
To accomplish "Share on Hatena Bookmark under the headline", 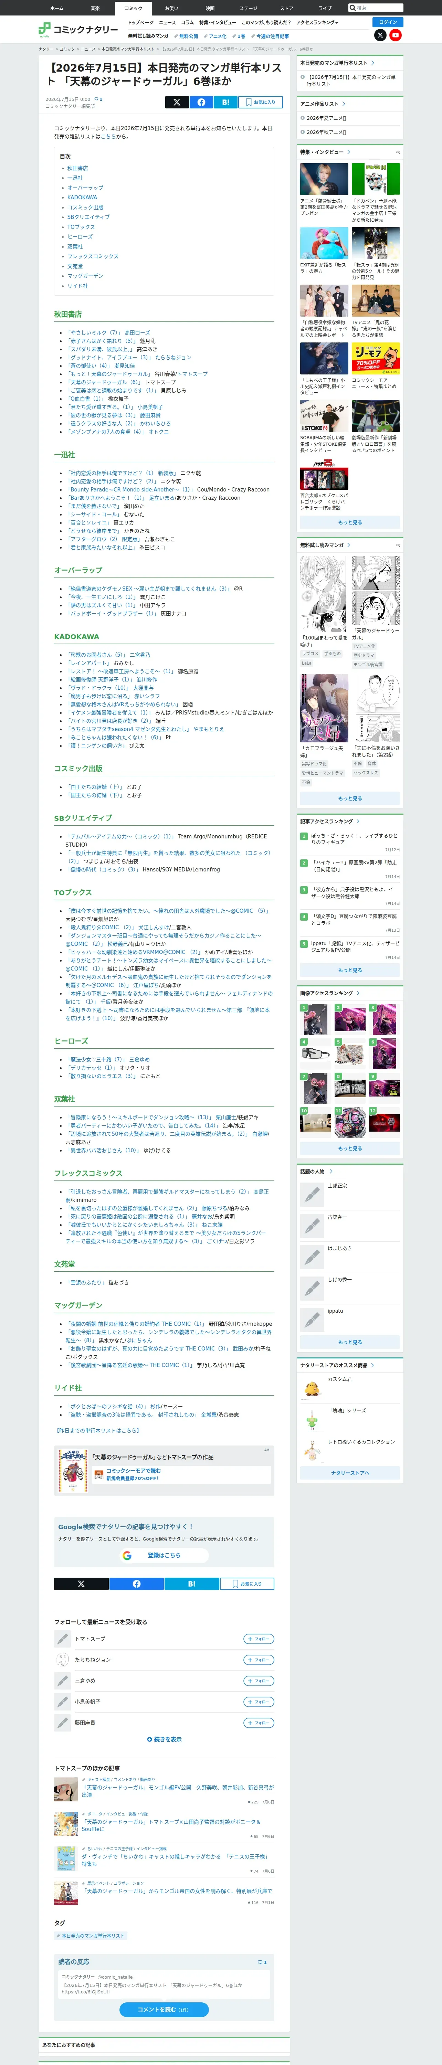I will click(225, 102).
